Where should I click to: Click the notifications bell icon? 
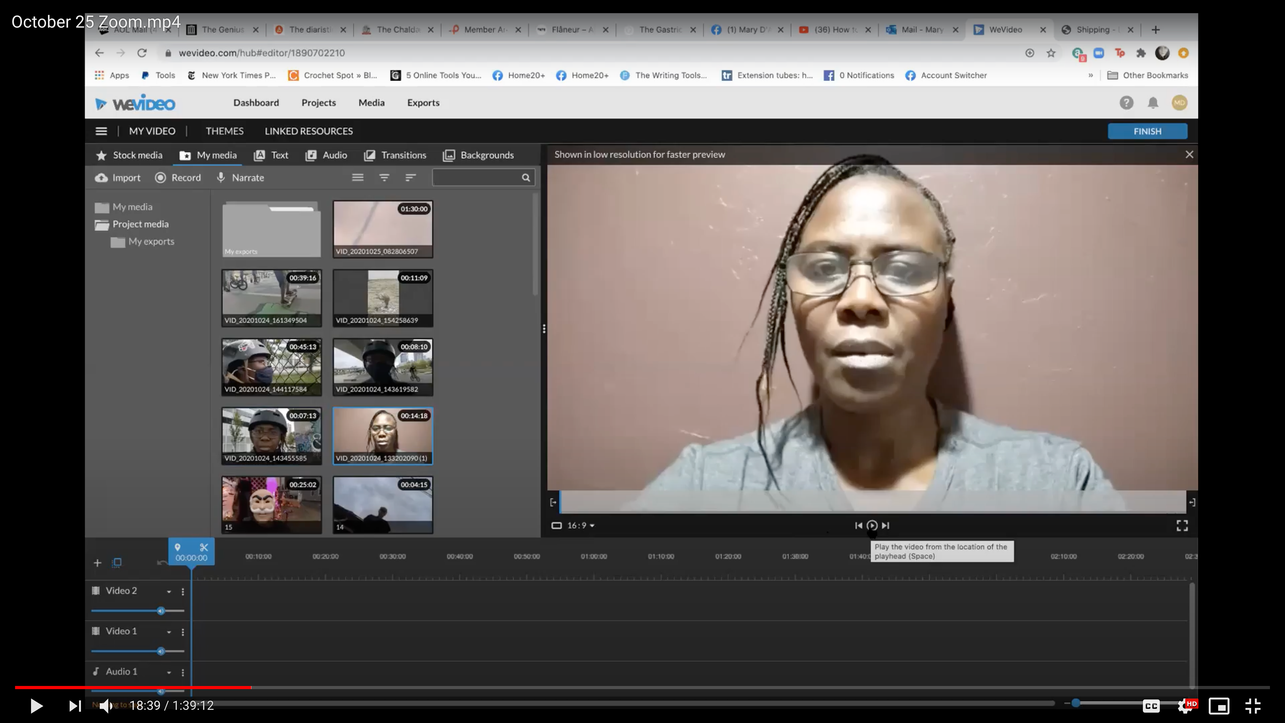click(1153, 103)
